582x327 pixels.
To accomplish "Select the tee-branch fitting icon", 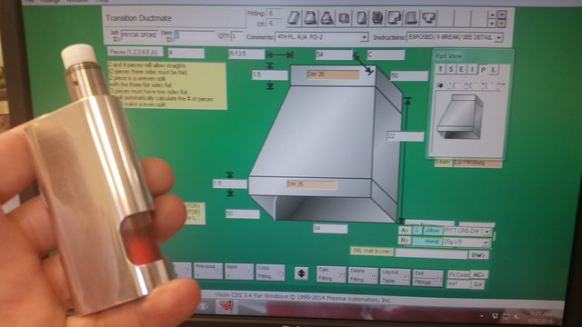I will (x=428, y=17).
